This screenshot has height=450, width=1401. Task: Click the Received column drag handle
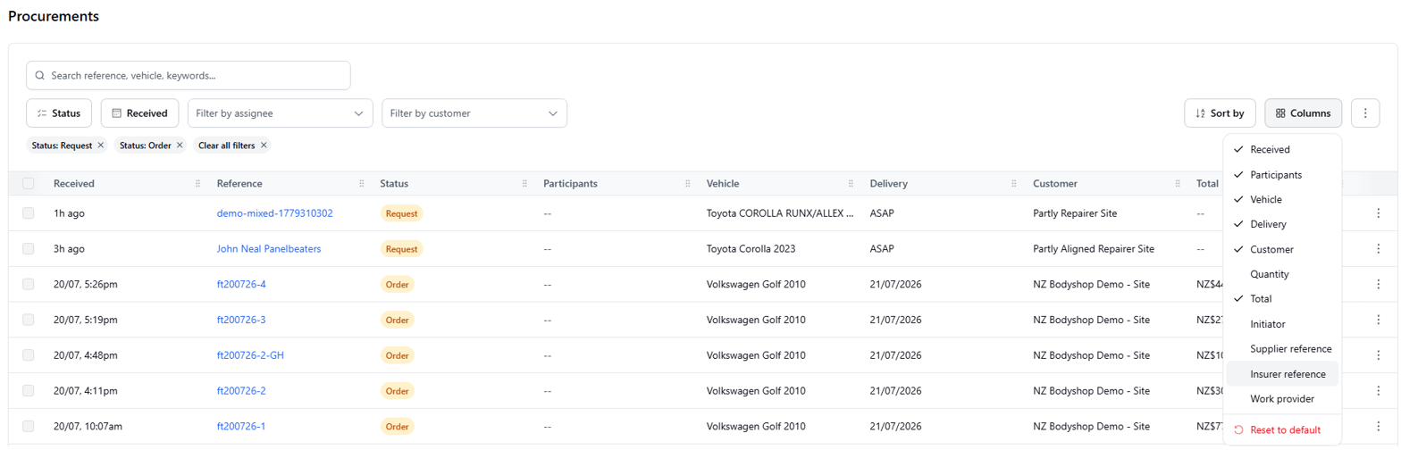click(197, 184)
